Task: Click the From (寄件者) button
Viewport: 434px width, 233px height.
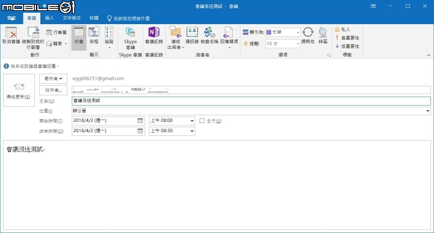Action: (53, 79)
